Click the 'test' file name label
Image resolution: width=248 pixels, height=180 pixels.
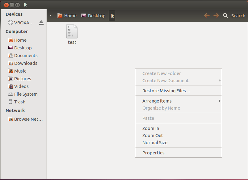pos(72,42)
